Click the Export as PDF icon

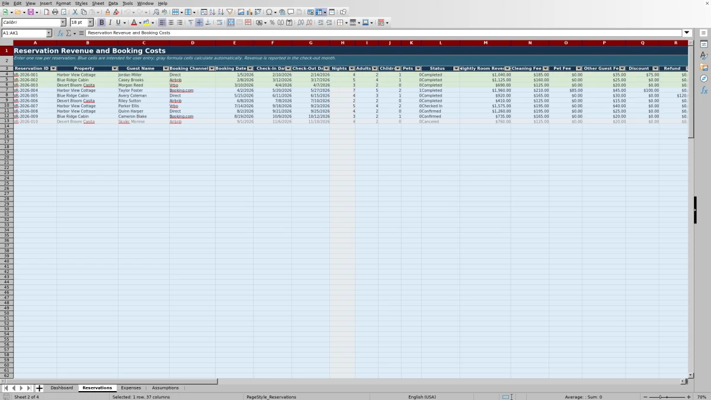click(x=46, y=12)
